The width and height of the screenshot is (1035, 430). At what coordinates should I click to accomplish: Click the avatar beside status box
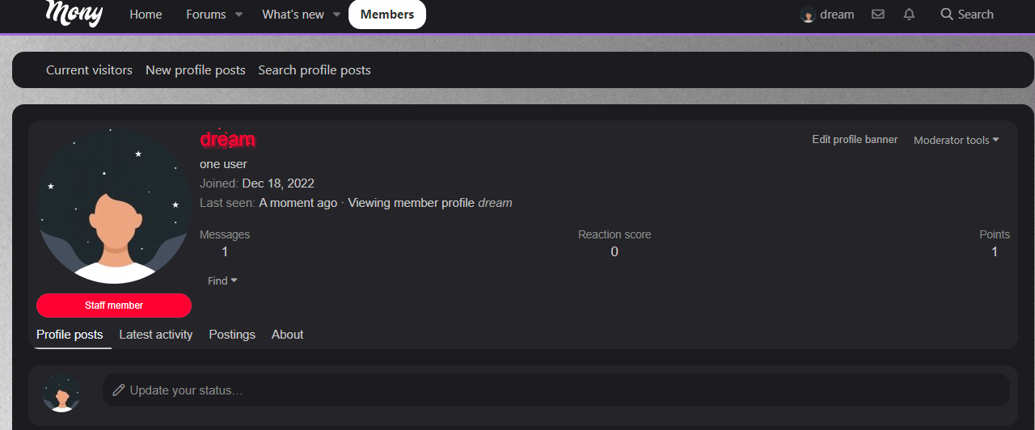61,393
